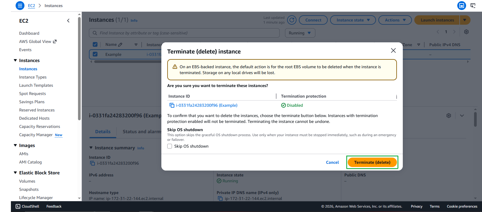Open Dashboard in the sidebar
The image size is (482, 212).
pos(29,33)
